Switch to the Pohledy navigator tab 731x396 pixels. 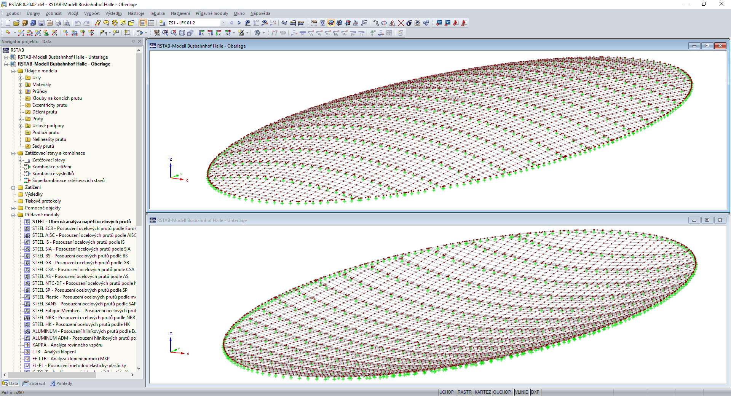click(x=61, y=383)
